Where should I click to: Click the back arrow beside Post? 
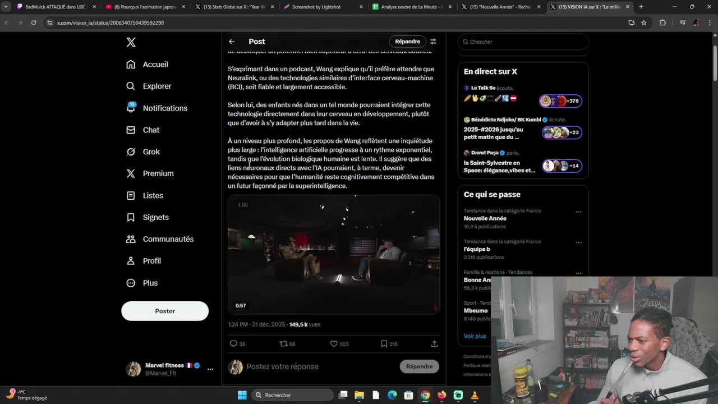point(232,42)
